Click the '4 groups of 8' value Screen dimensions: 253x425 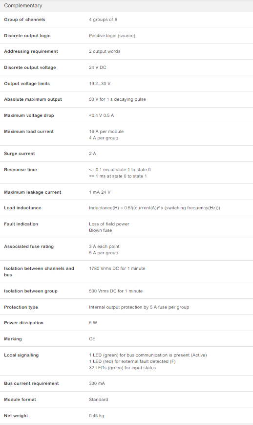103,20
